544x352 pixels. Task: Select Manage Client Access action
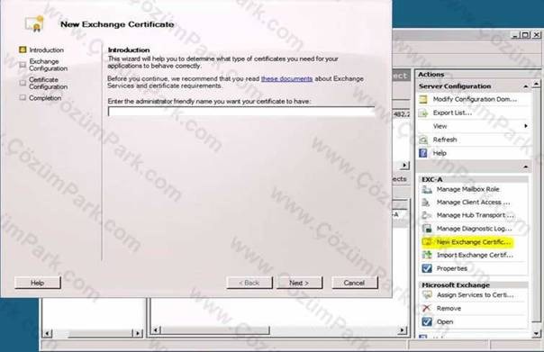click(x=473, y=203)
